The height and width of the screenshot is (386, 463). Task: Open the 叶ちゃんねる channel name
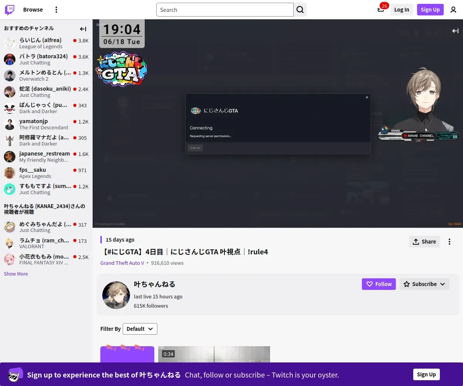pos(154,284)
